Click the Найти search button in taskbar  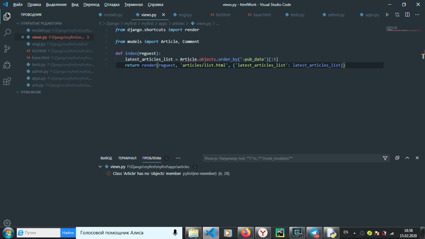(x=68, y=233)
